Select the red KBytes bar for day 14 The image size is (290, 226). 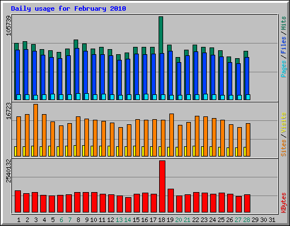128,205
